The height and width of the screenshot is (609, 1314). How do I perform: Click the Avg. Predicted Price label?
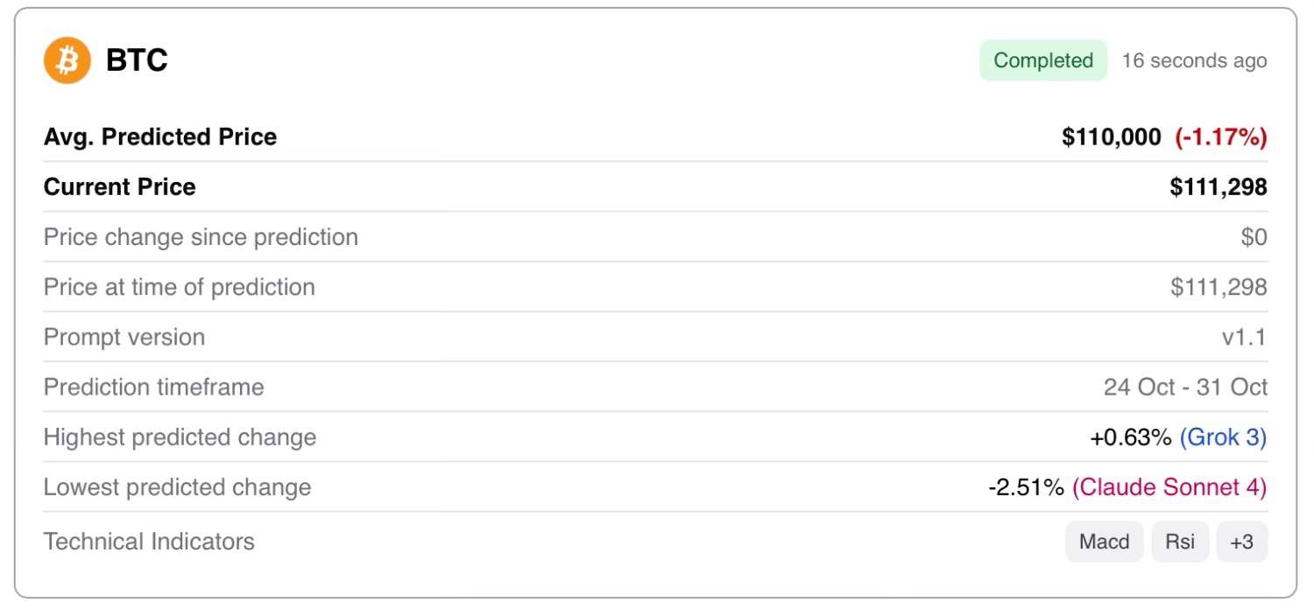click(x=160, y=136)
